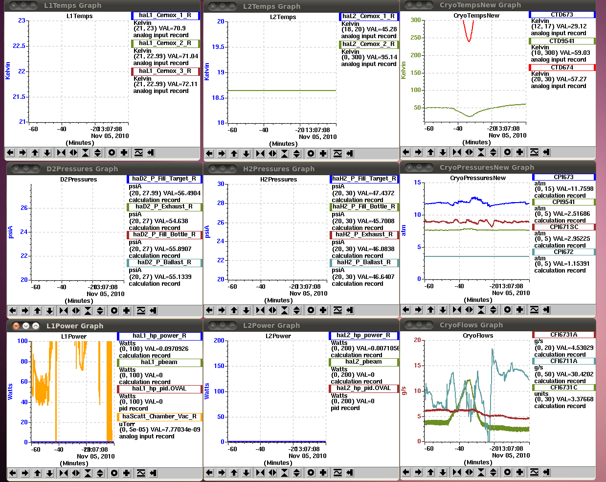
Task: Zoom in horizontally on the L2Temps graph
Action: [260, 154]
